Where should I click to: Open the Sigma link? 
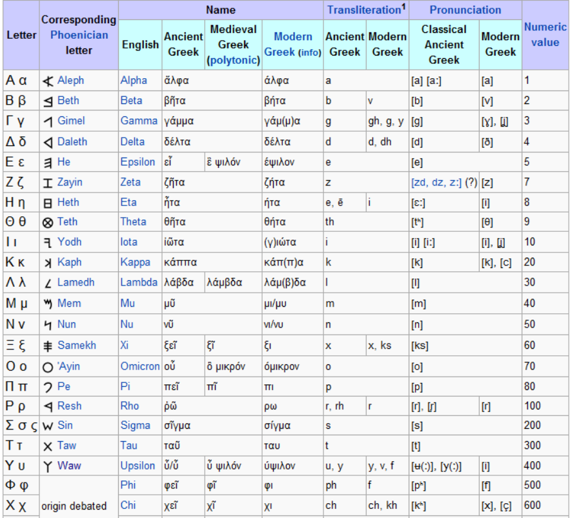click(x=135, y=425)
